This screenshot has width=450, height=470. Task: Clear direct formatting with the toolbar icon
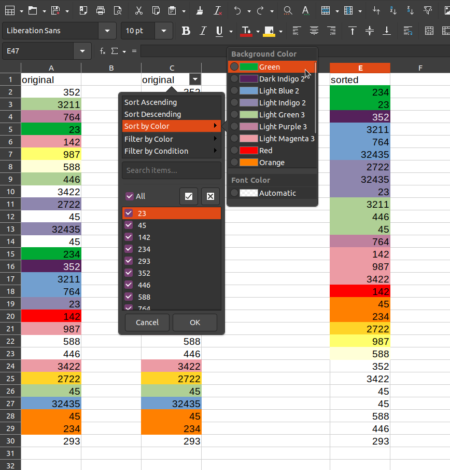click(x=217, y=10)
